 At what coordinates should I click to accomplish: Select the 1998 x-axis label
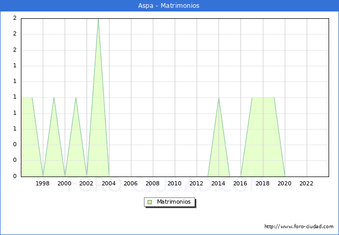43,183
